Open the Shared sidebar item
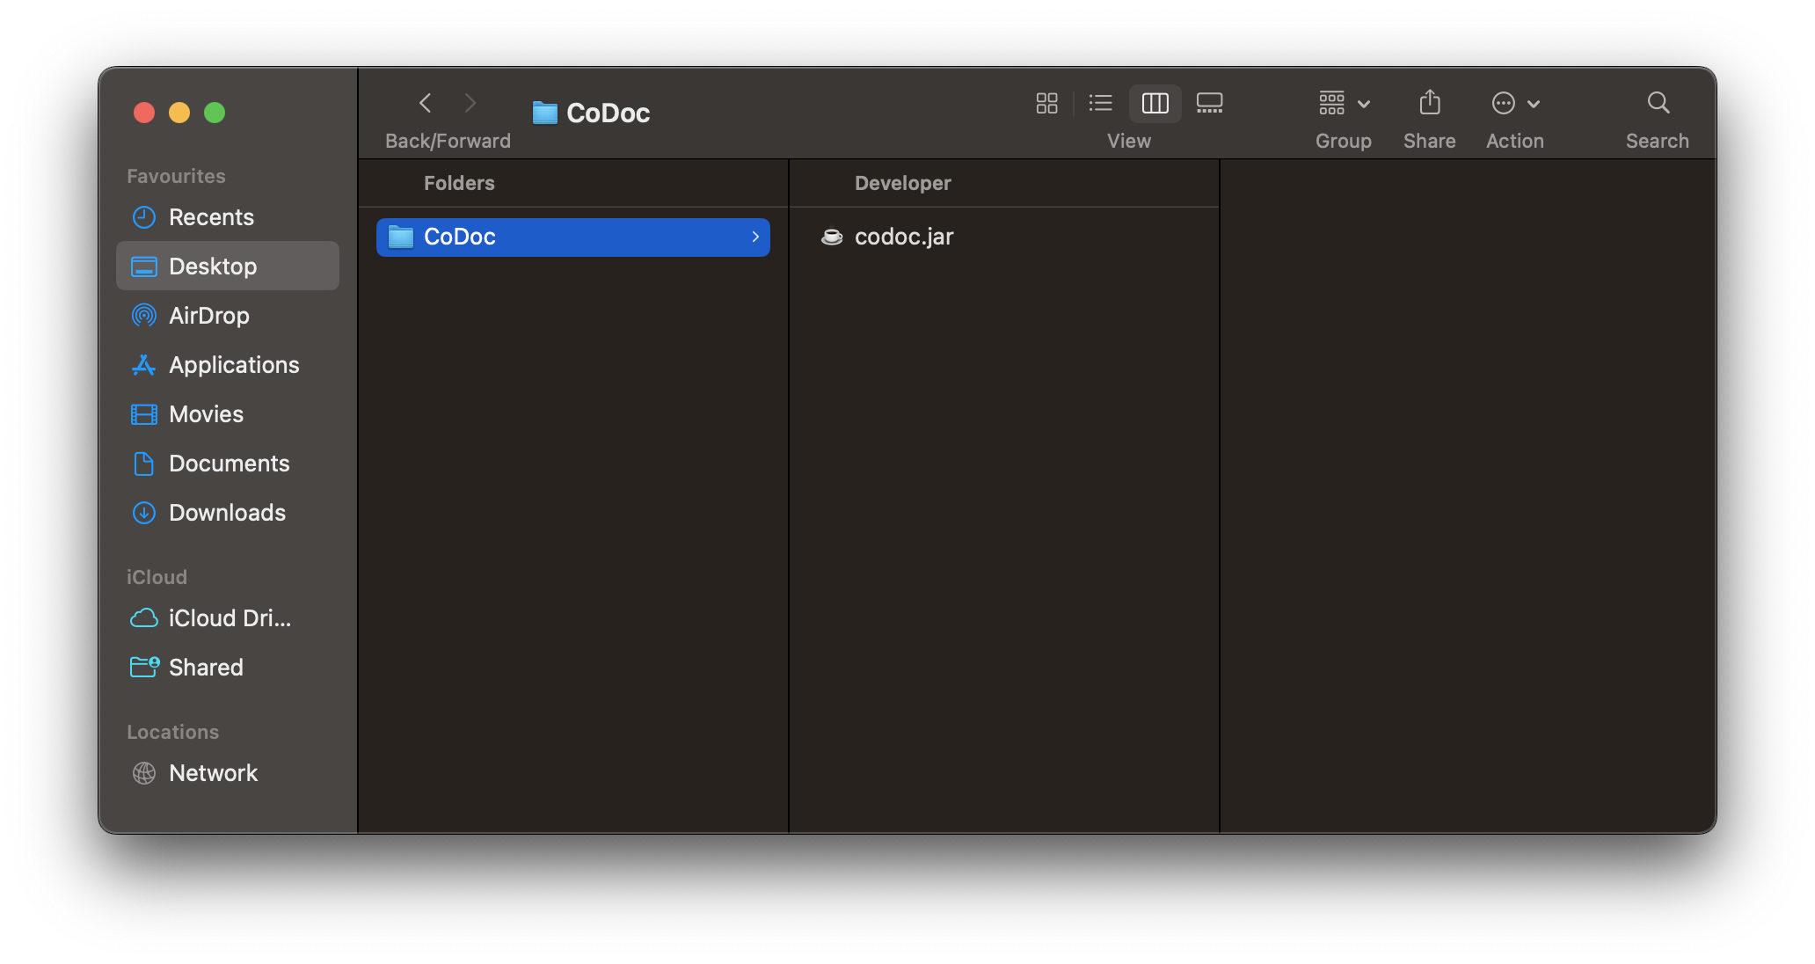 click(228, 668)
